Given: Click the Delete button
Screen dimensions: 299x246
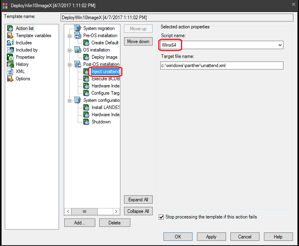Looking at the screenshot, I should 114,223.
